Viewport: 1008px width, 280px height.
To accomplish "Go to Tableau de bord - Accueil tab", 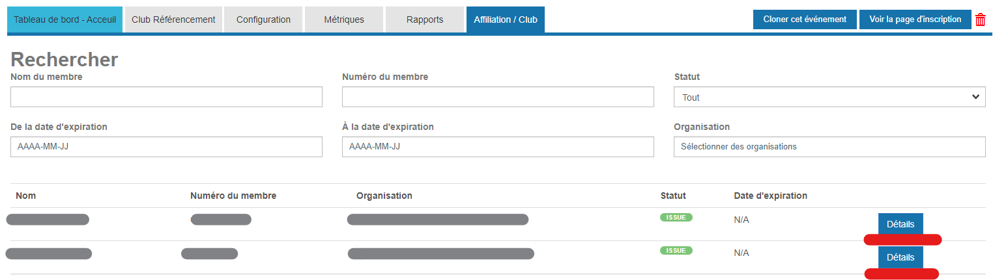I will coord(65,19).
